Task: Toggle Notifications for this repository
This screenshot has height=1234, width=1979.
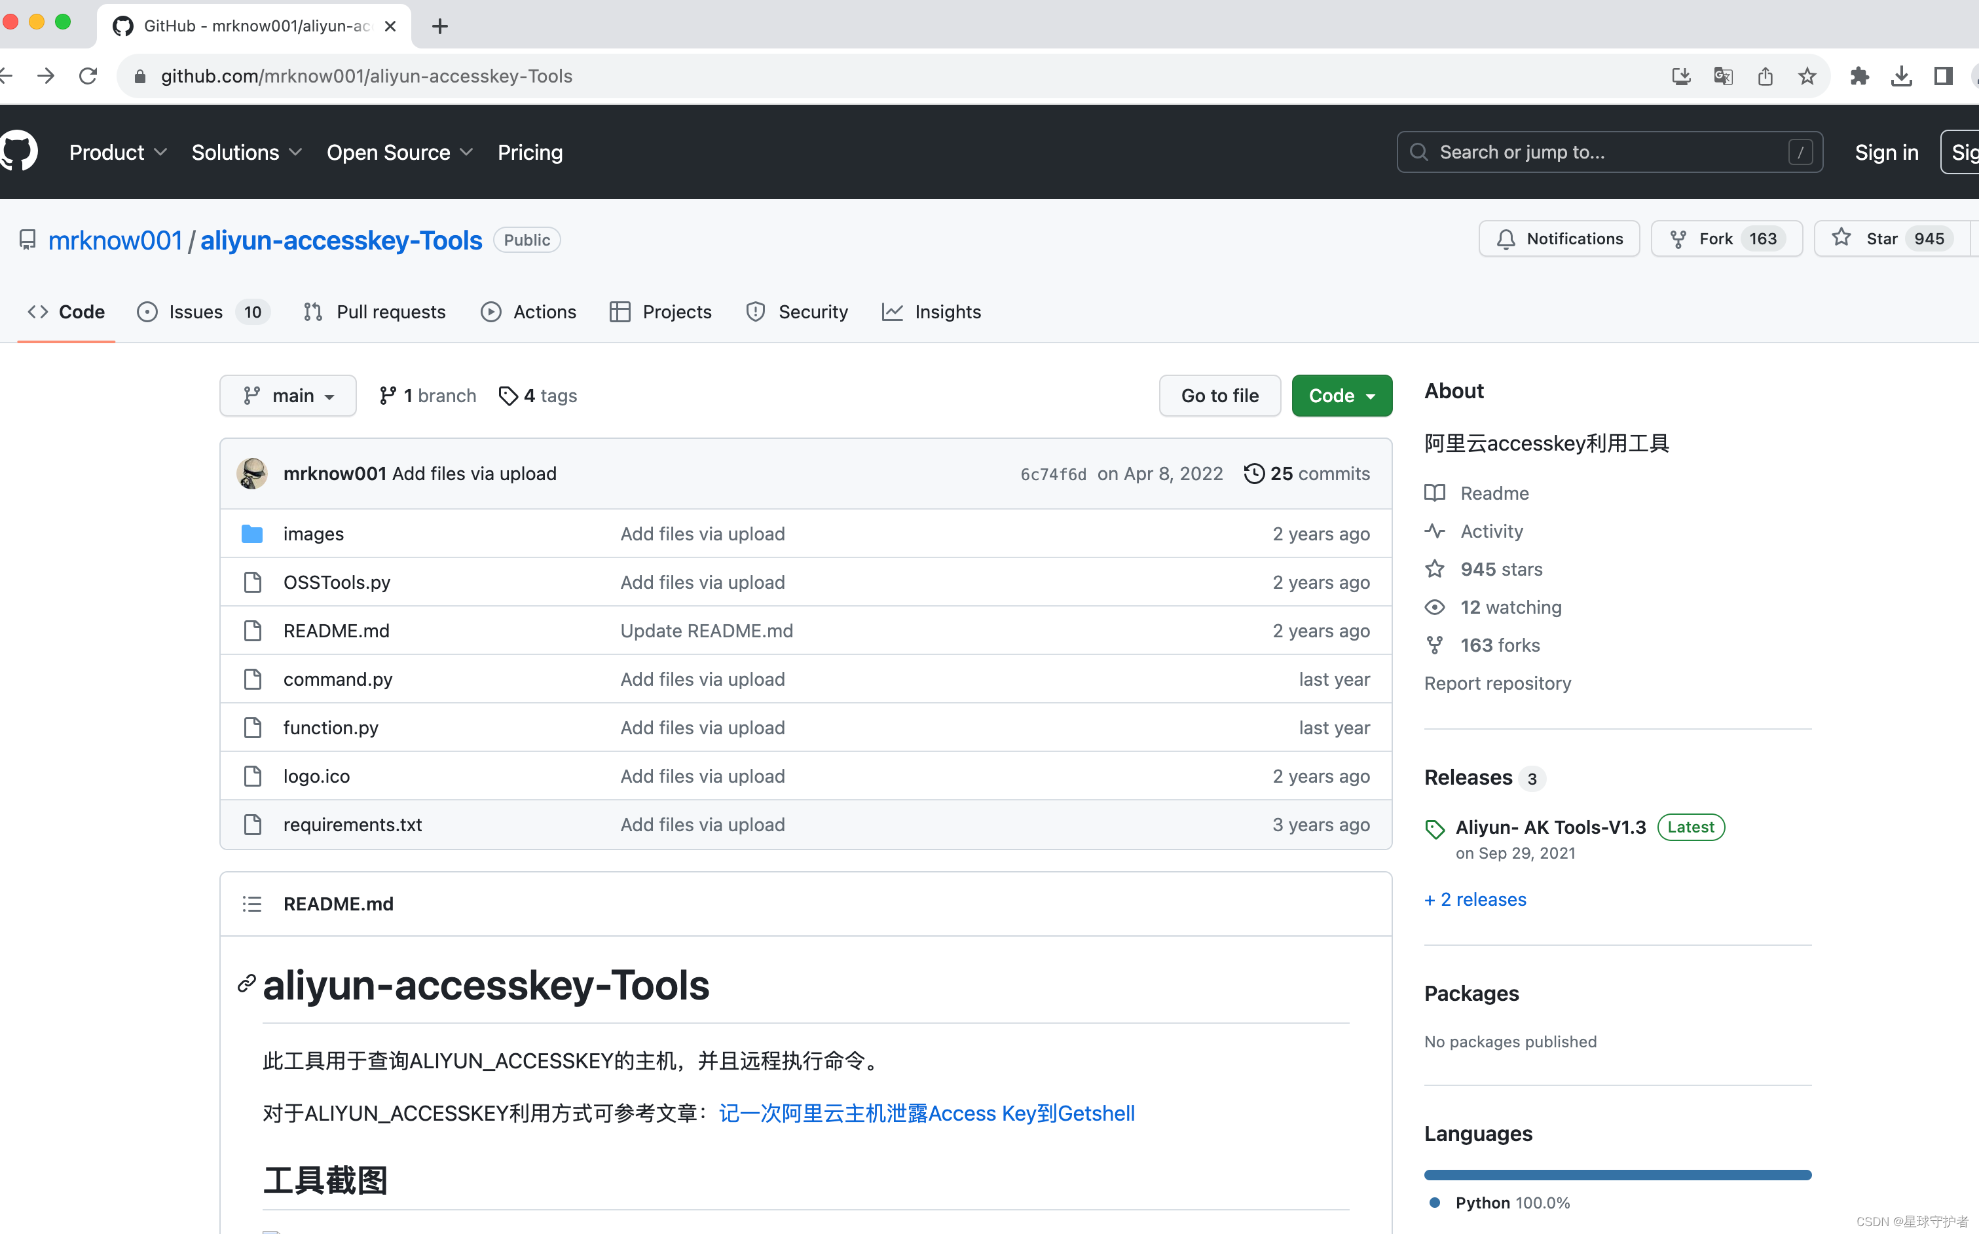Action: [1559, 238]
